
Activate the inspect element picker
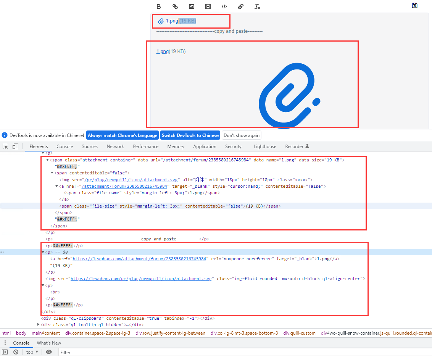(5, 146)
